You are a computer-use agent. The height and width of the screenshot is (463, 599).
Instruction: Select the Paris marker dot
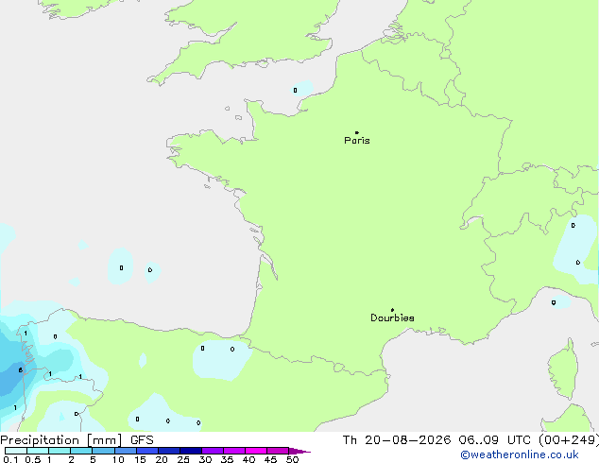[357, 132]
